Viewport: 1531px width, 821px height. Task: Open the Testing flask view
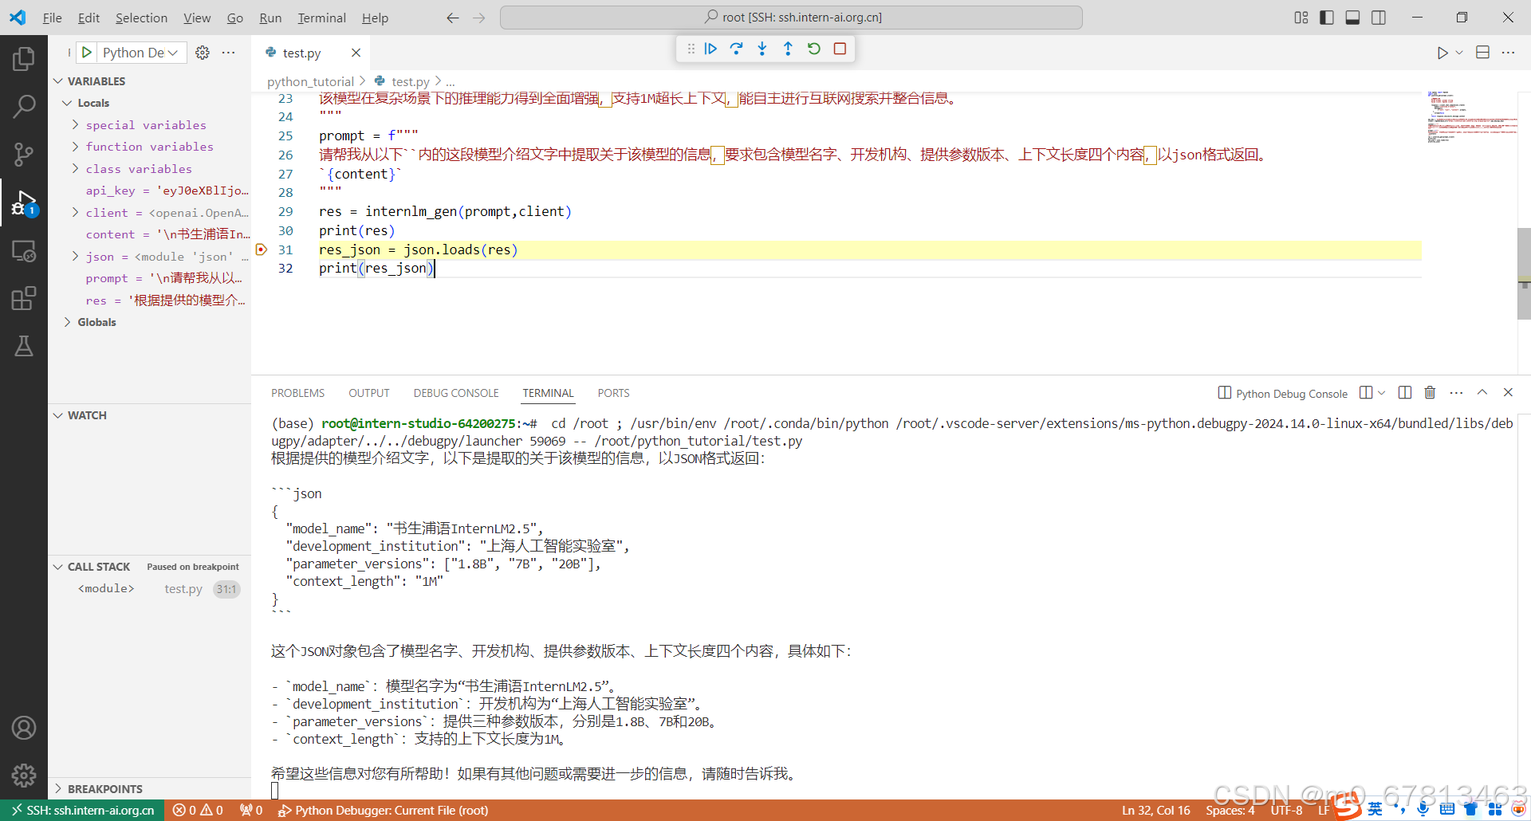point(24,345)
